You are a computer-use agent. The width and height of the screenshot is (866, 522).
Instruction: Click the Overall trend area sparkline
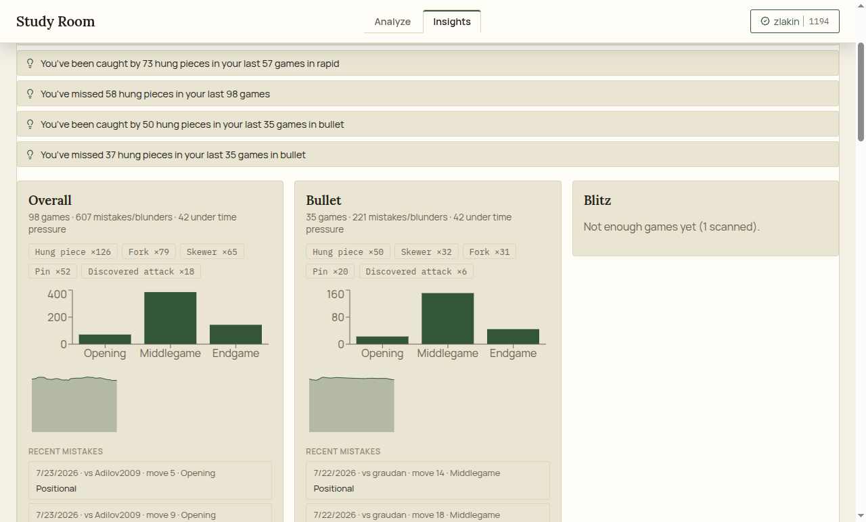click(x=74, y=404)
